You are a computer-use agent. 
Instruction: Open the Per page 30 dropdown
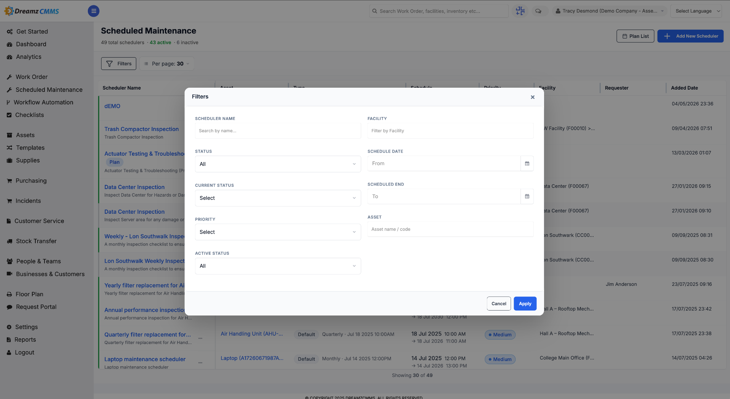(x=167, y=64)
